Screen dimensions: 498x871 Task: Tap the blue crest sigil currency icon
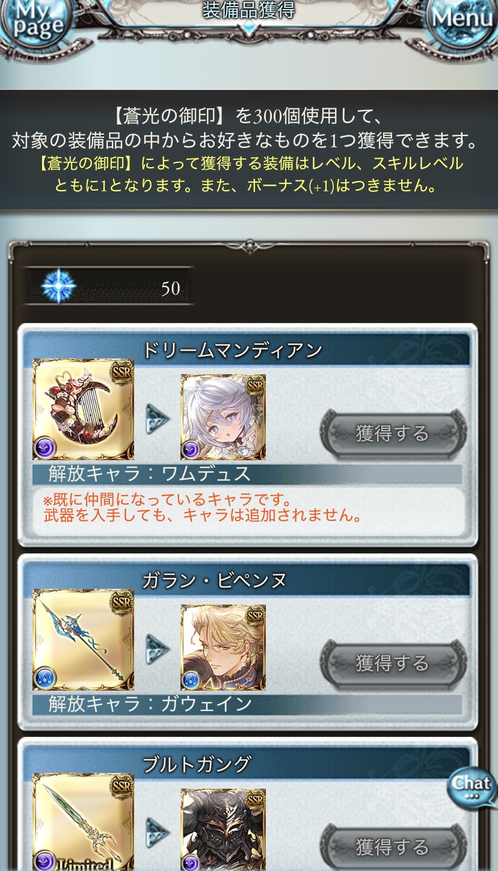click(58, 287)
